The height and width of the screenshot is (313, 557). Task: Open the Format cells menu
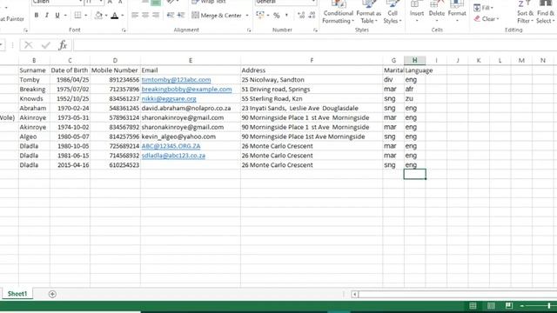[457, 11]
